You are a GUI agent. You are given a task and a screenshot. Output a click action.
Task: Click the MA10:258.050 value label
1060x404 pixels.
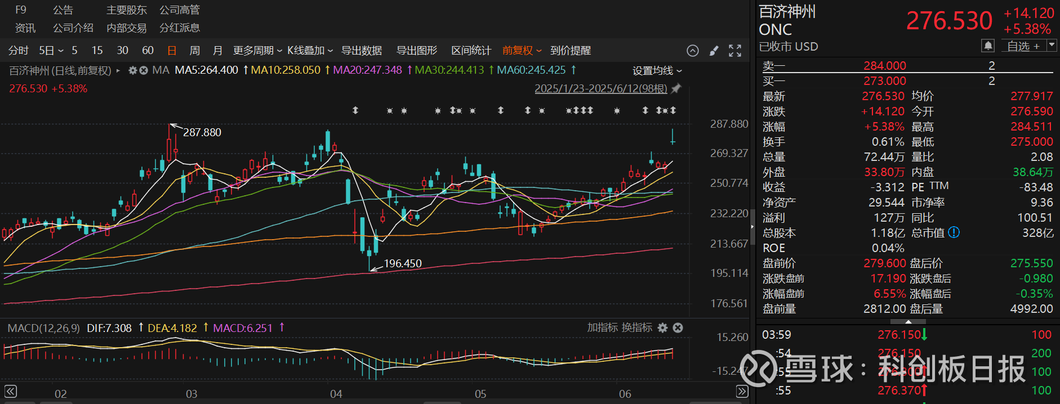point(286,70)
